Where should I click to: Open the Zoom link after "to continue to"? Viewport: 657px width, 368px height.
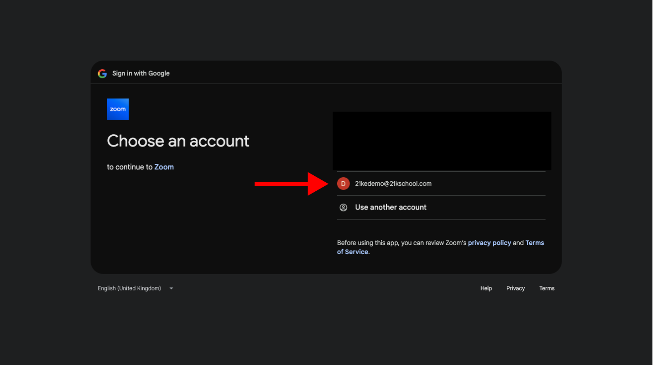[164, 167]
